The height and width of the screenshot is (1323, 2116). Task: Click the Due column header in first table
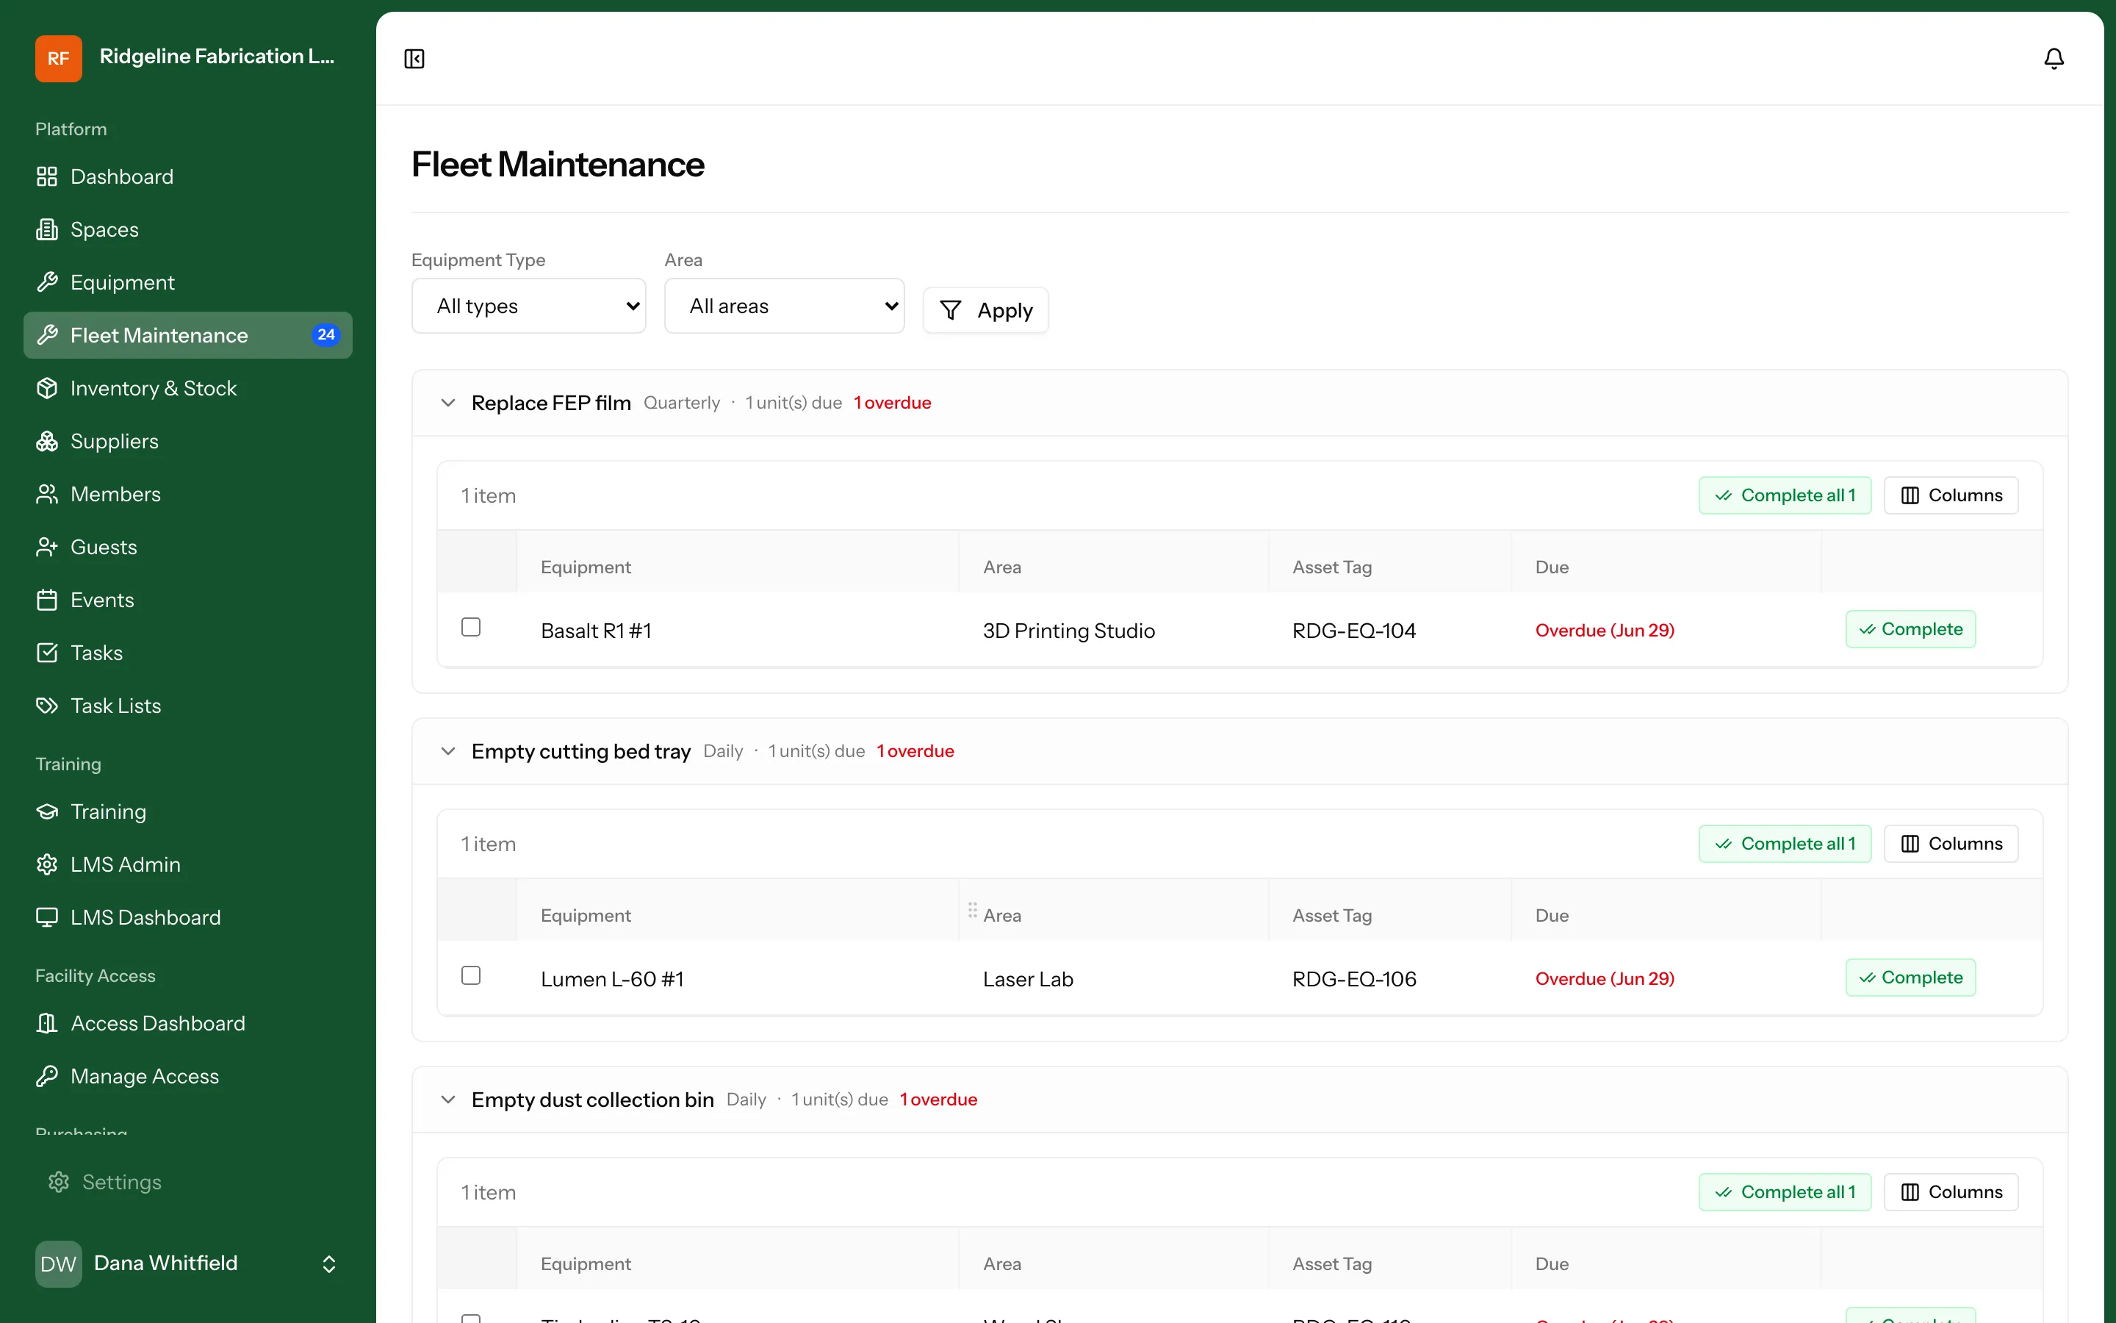[1552, 567]
